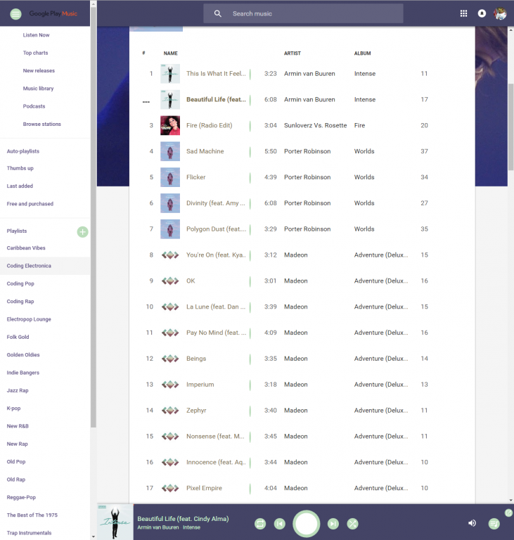Screen dimensions: 514x540
Task: Click the main page scrollbar thumb
Action: coord(510,127)
